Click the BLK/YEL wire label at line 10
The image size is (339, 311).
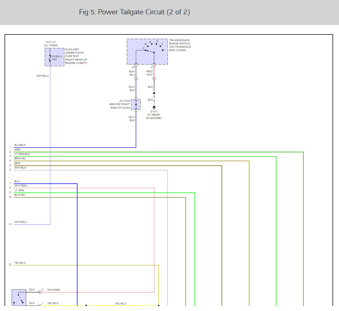[x=20, y=195]
